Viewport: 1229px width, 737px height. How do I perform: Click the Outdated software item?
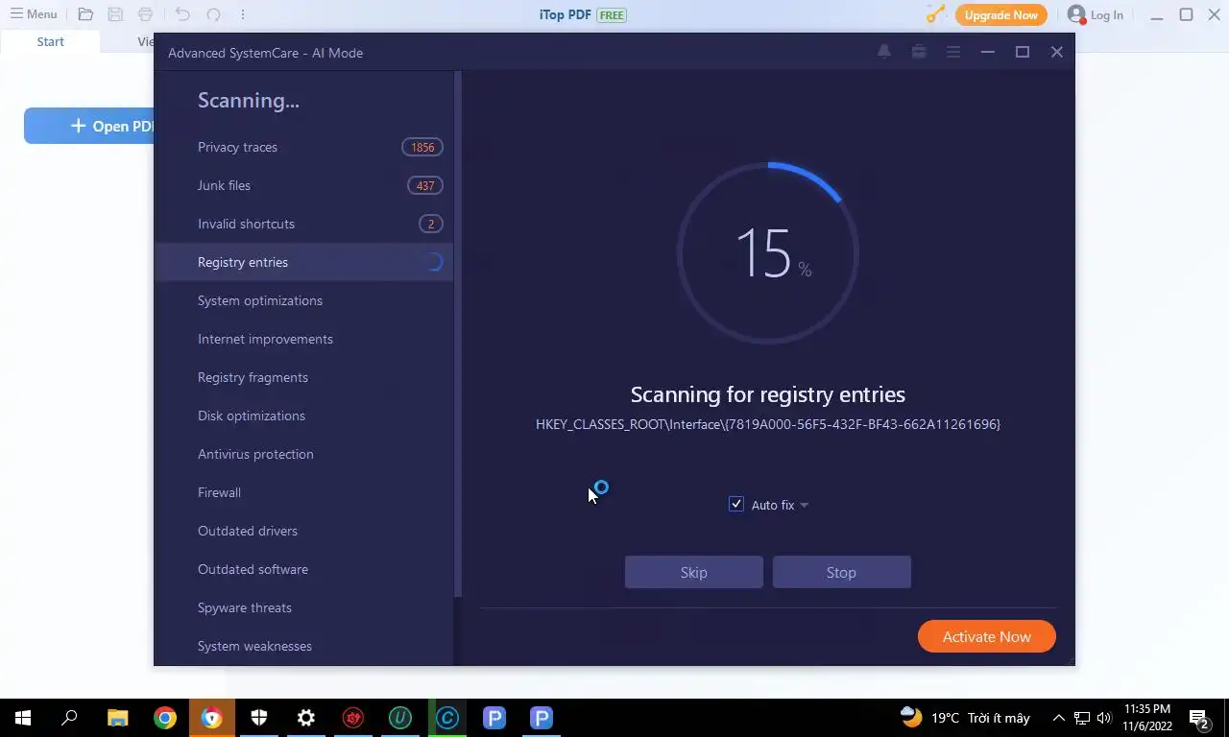tap(303, 569)
